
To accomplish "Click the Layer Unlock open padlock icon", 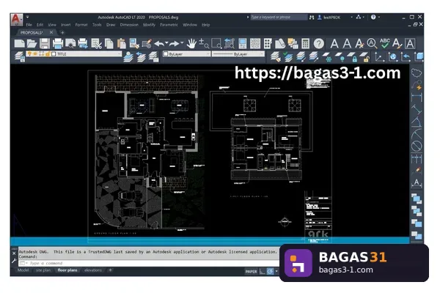I will [364, 57].
